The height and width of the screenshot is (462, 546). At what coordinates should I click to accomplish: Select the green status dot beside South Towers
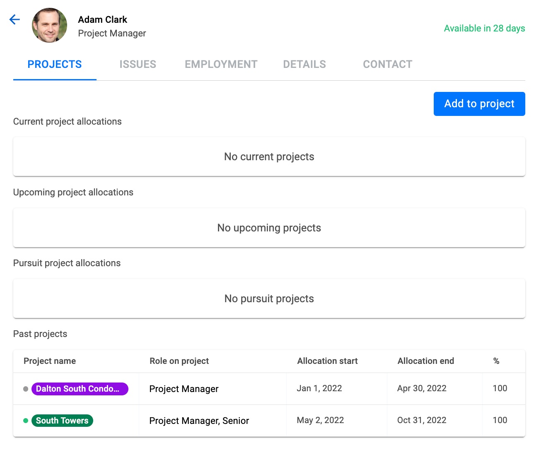tap(26, 421)
